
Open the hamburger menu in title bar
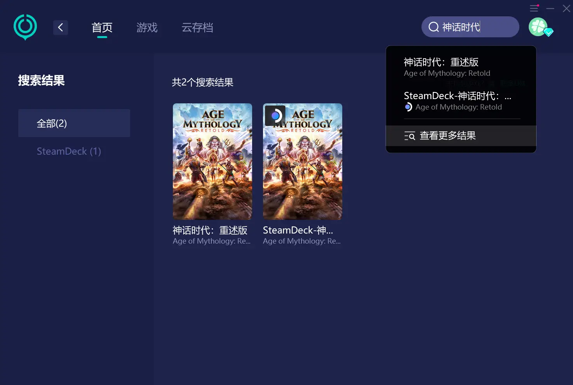click(x=534, y=8)
